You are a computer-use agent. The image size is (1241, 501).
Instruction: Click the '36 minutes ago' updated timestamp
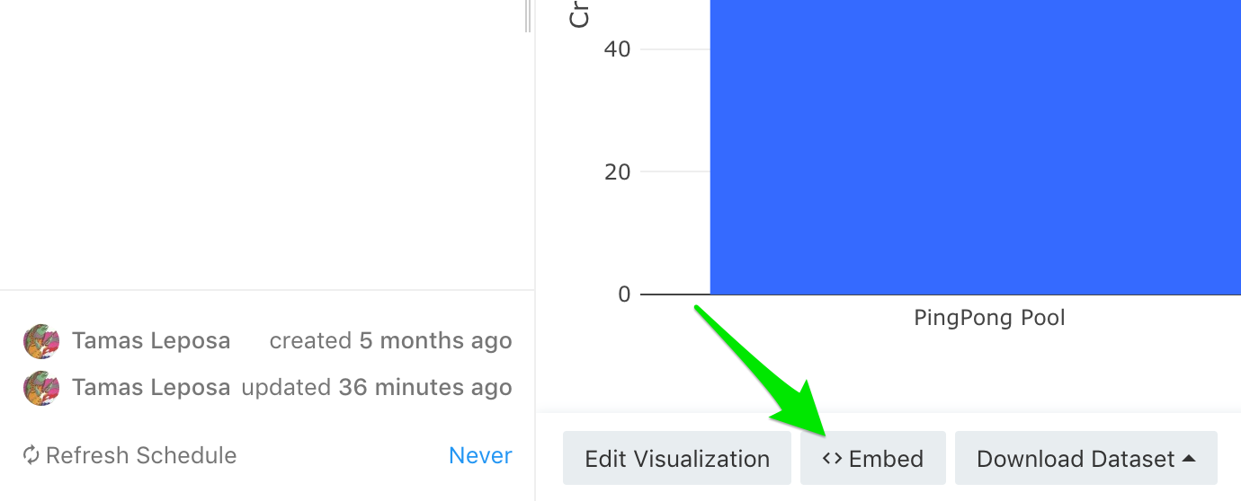[425, 388]
